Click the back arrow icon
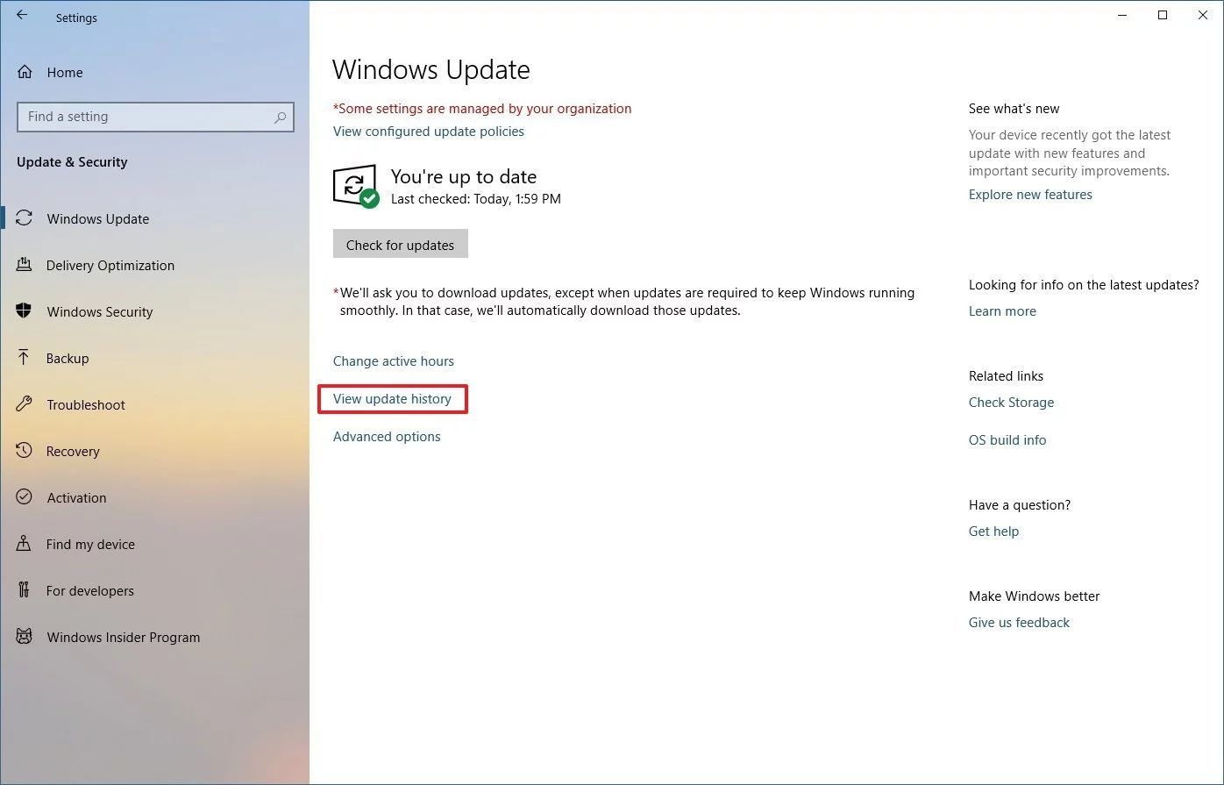 [22, 15]
